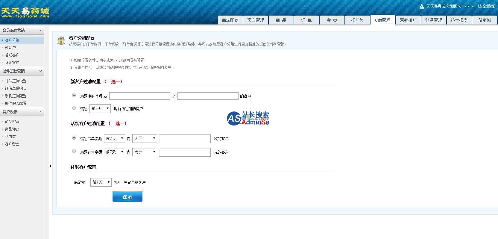Screen dimensions: 498x239
Task: Click the order count input before 次的客户
Action: coord(185,138)
